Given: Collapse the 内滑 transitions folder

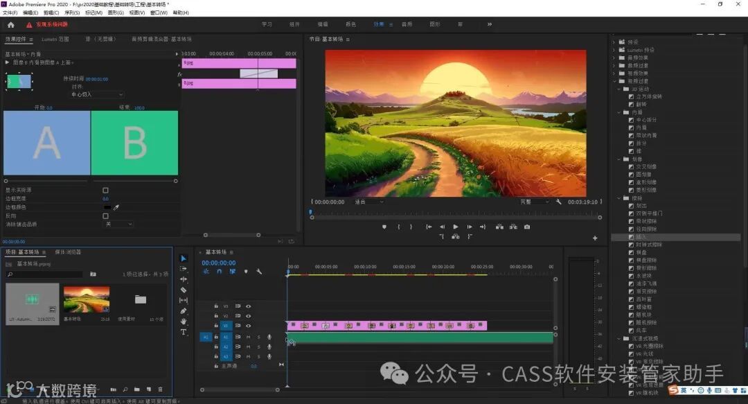Looking at the screenshot, I should [x=619, y=112].
